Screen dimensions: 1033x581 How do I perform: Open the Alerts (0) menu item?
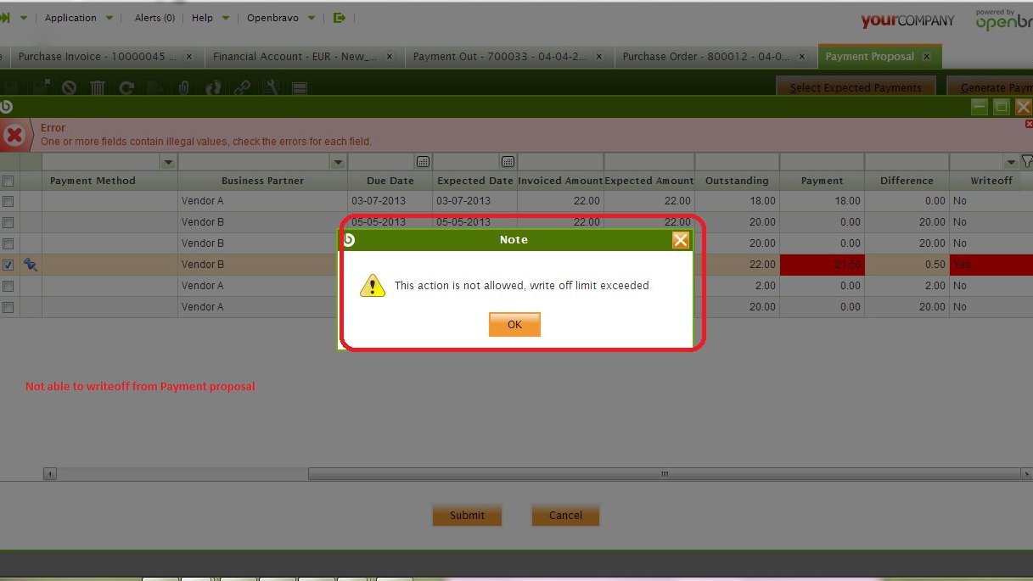(154, 18)
